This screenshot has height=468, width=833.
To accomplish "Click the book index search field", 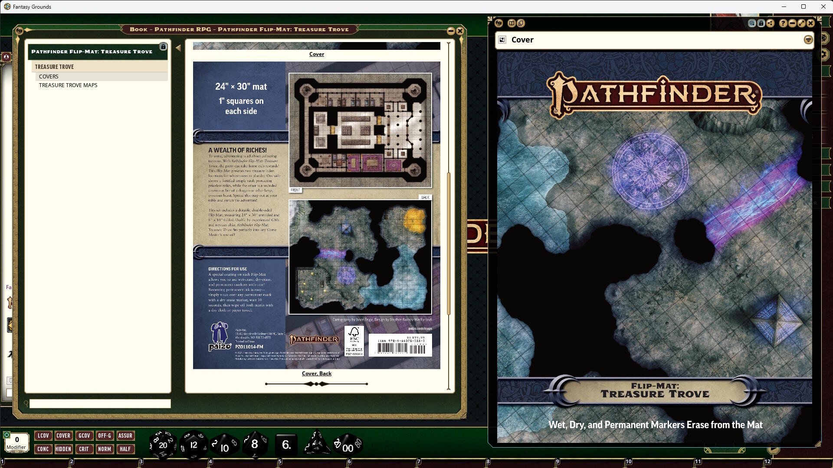I will coord(100,403).
